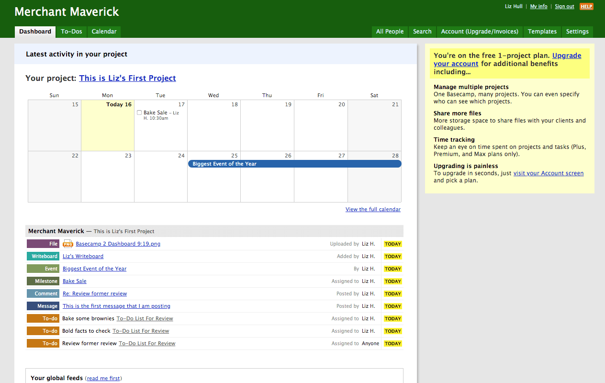Click the Latest activity in your project header
The height and width of the screenshot is (383, 605).
click(x=77, y=54)
